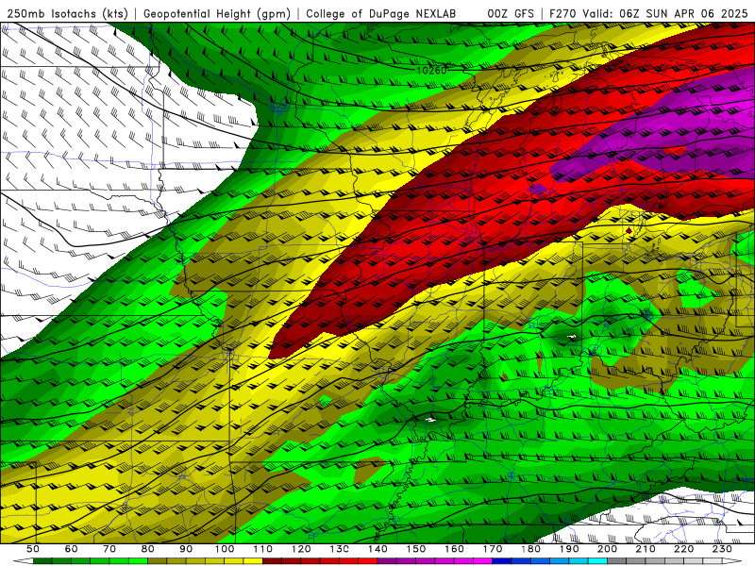755x566 pixels.
Task: Click the 60 value on the legend scale
Action: 71,549
